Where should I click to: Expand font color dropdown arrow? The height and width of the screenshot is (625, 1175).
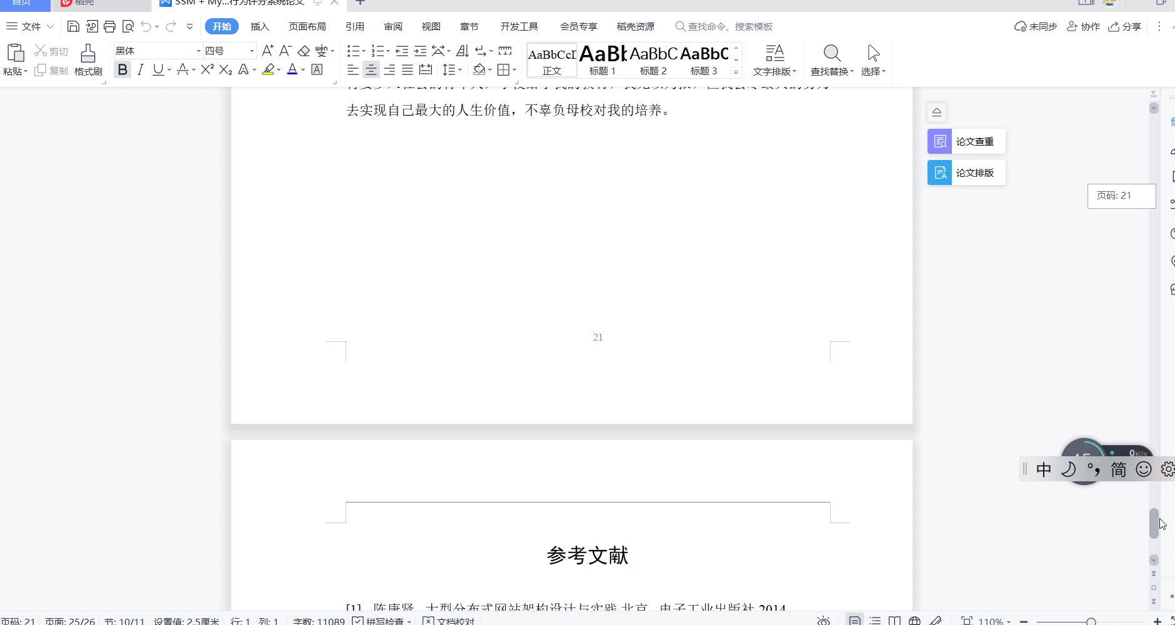(303, 70)
